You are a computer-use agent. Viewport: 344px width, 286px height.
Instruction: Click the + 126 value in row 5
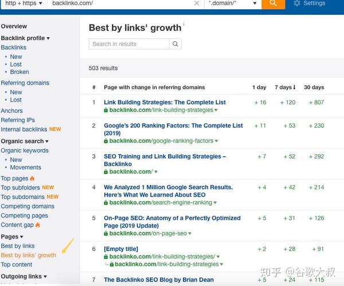tap(316, 218)
